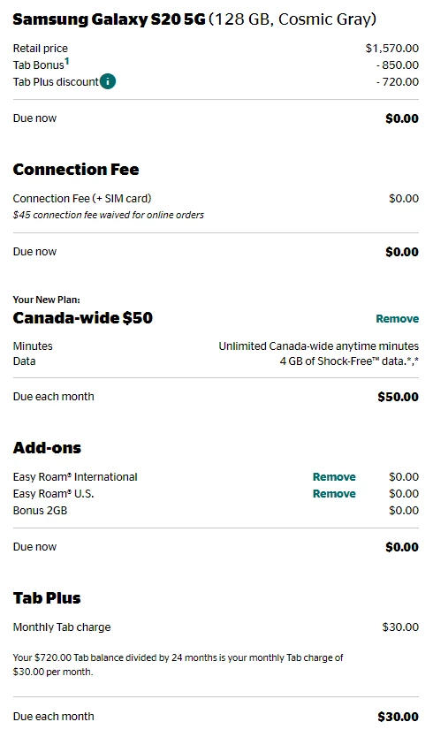The height and width of the screenshot is (737, 433).
Task: Select the $50.00 due each month total
Action: (x=399, y=397)
